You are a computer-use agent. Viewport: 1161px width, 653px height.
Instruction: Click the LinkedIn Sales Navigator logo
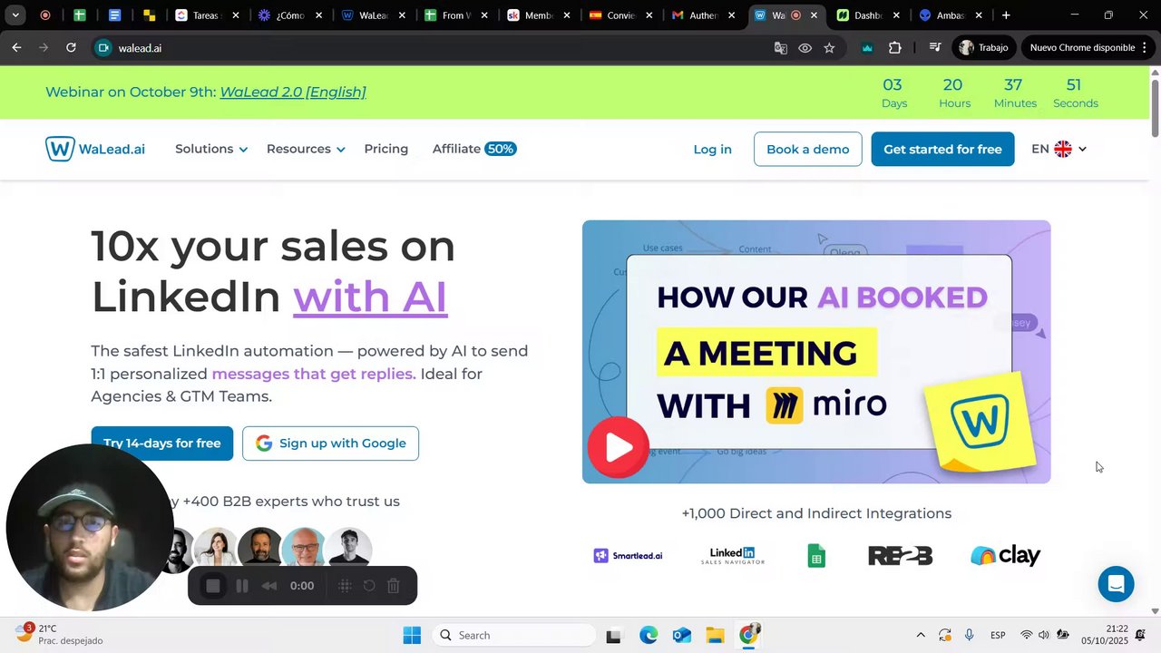pos(733,556)
